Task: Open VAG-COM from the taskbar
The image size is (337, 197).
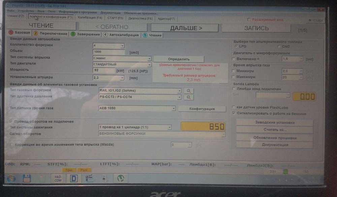Action: [x=58, y=178]
